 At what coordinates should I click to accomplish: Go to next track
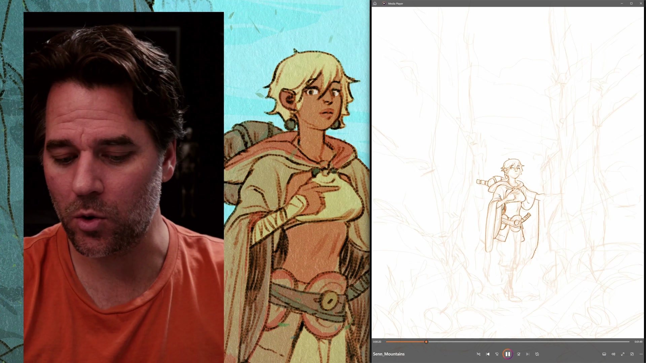528,354
